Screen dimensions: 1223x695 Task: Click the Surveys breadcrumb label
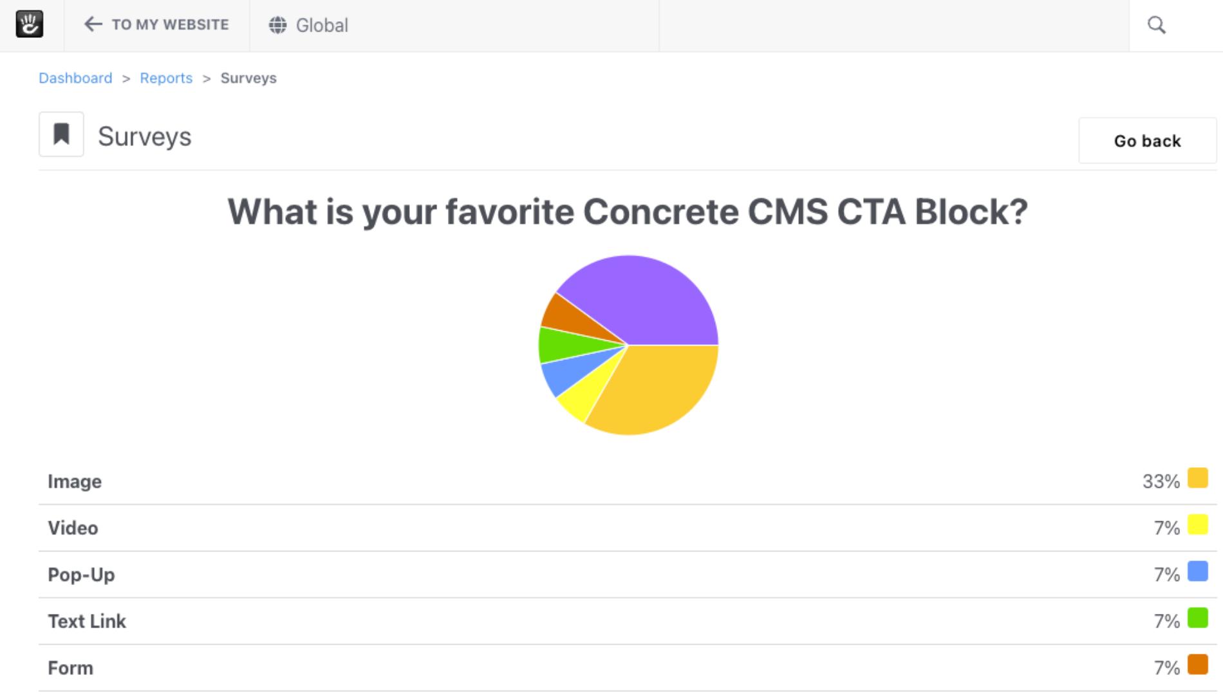[248, 78]
